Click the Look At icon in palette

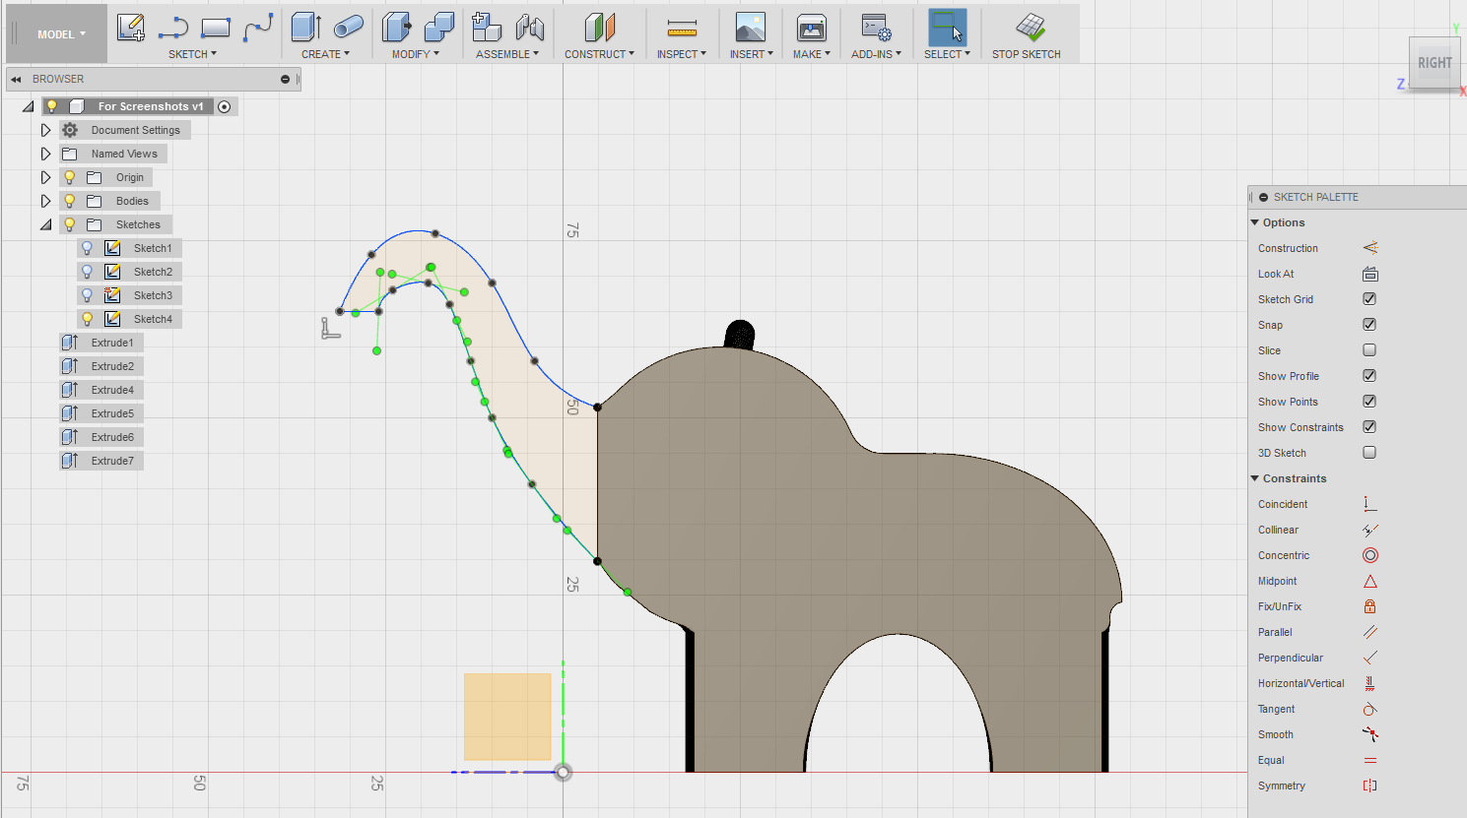[1369, 274]
